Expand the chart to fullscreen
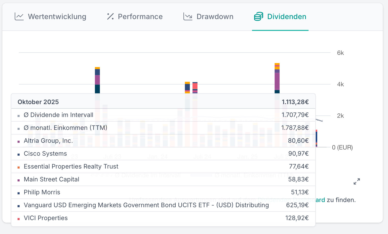The height and width of the screenshot is (234, 388). 357,181
